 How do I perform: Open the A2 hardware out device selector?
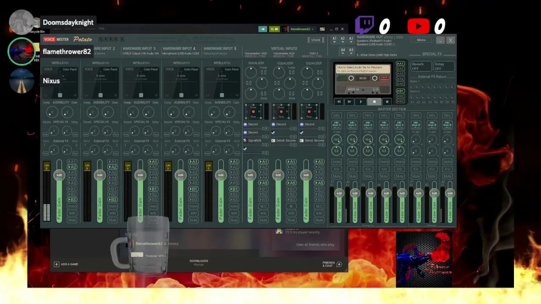tap(343, 39)
